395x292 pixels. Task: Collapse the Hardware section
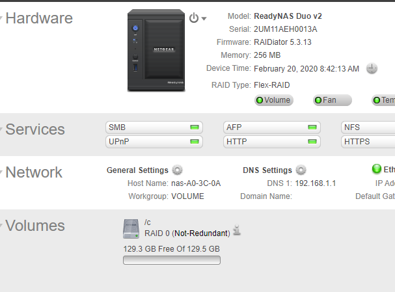click(x=2, y=18)
